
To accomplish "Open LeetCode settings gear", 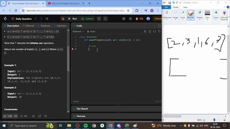I will coord(130,19).
